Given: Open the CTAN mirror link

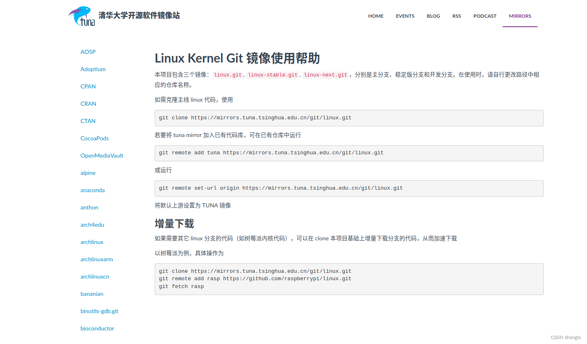Looking at the screenshot, I should point(88,121).
